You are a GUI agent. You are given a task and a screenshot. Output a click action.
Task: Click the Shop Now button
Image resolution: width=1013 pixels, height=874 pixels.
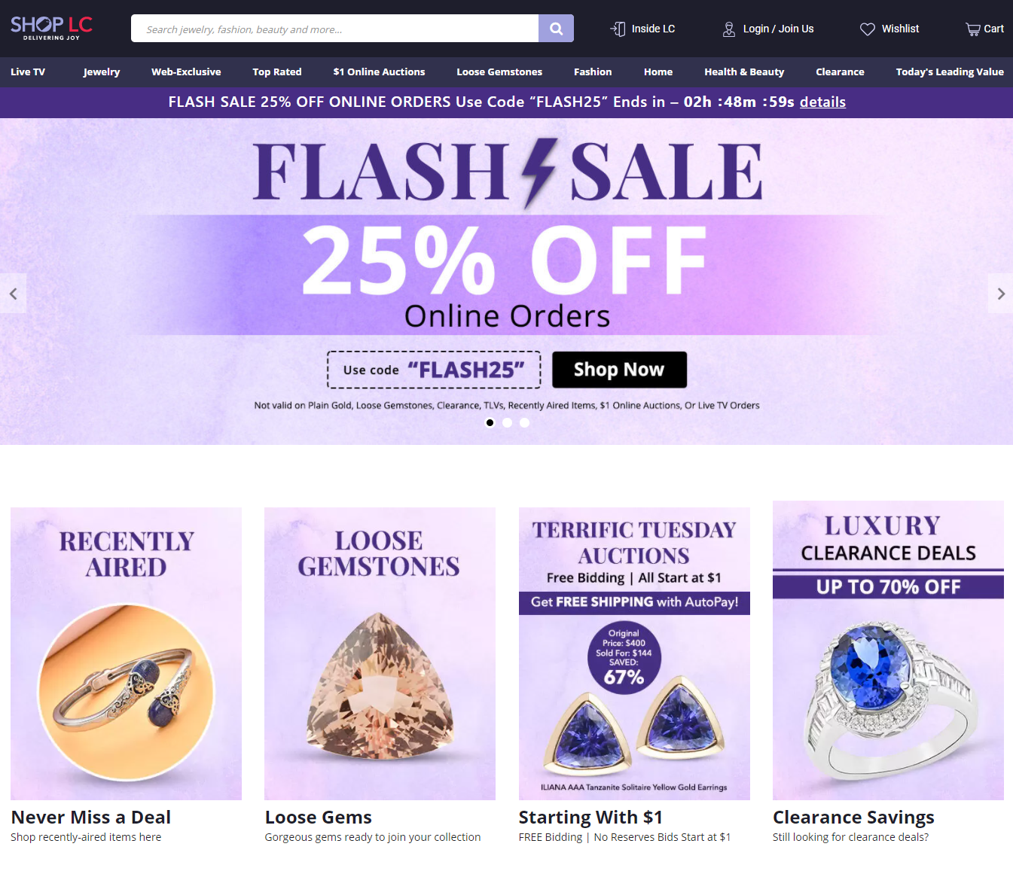(x=619, y=370)
